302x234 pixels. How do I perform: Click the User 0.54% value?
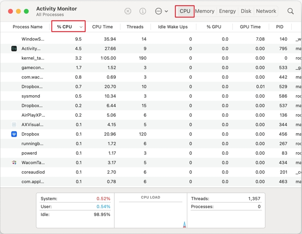[x=103, y=207]
